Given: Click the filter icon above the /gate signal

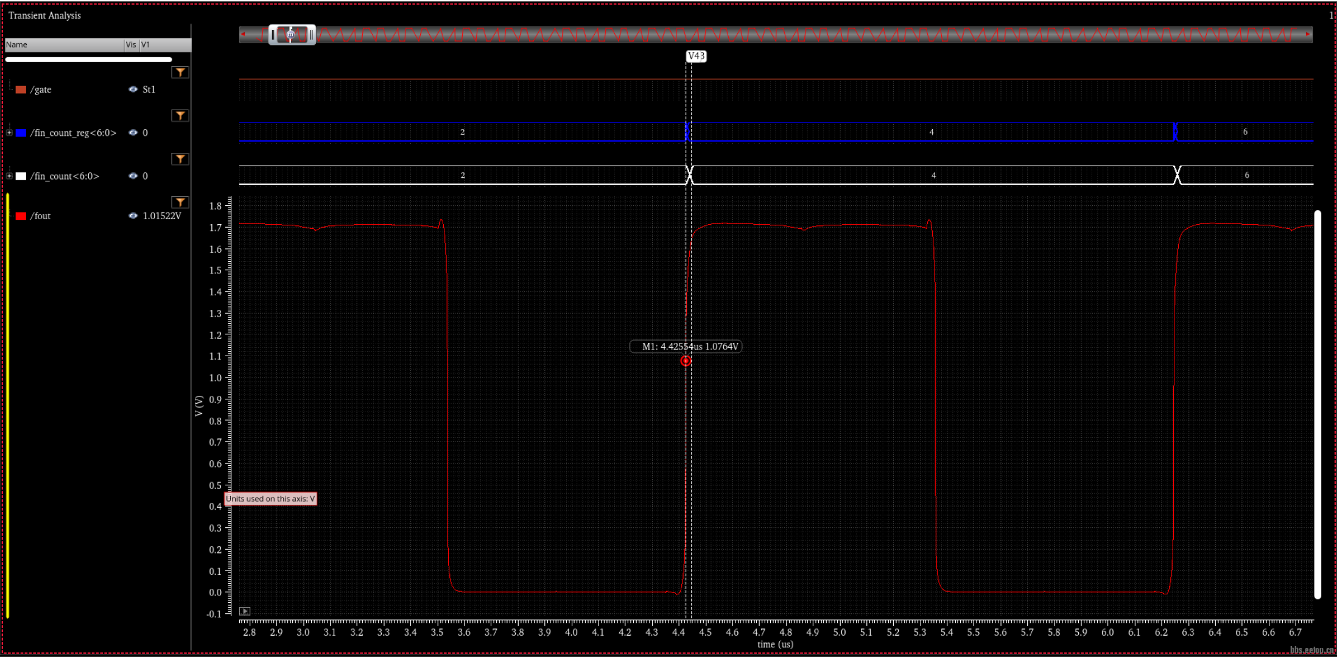Looking at the screenshot, I should tap(180, 72).
